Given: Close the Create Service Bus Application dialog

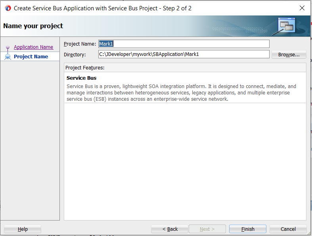Looking at the screenshot, I should click(x=302, y=8).
